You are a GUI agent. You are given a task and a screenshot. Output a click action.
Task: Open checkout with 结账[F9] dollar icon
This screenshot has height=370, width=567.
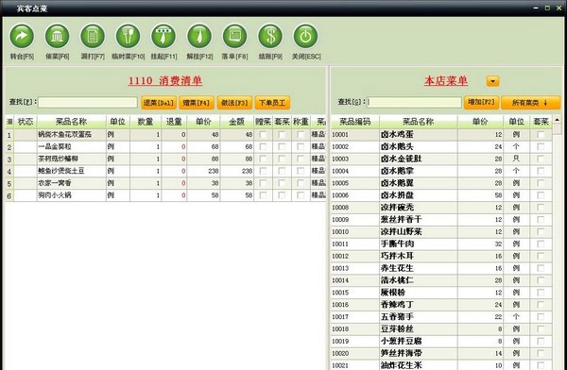(x=270, y=36)
